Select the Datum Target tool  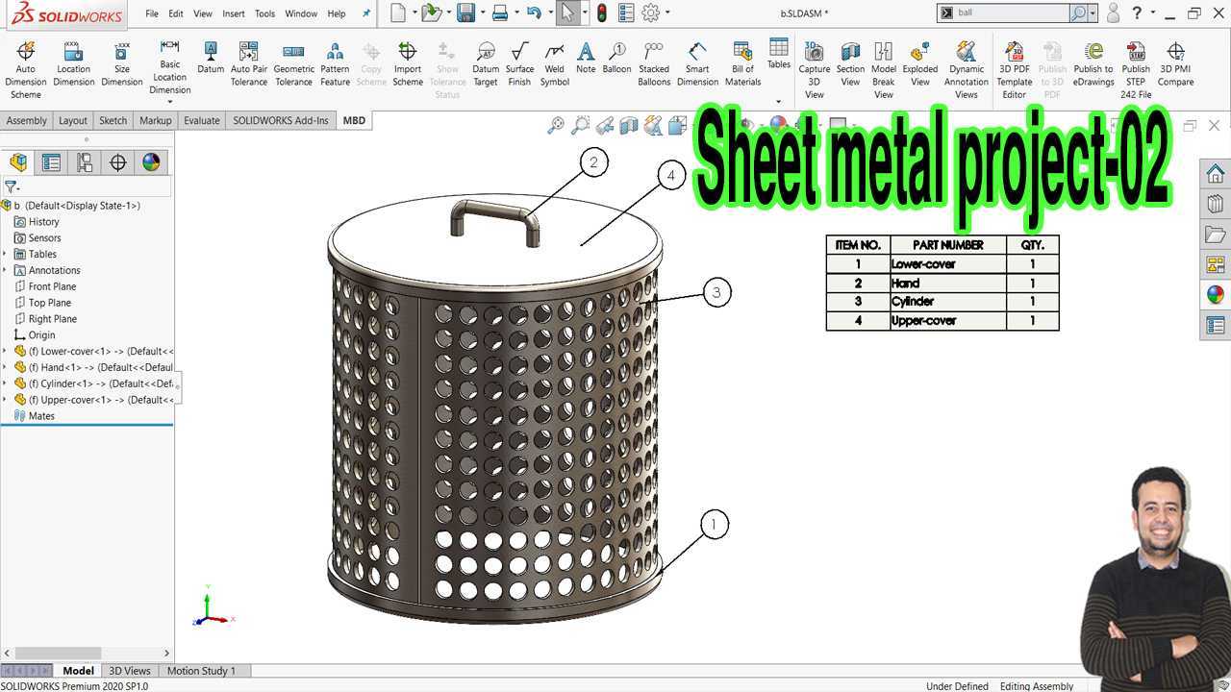[486, 63]
